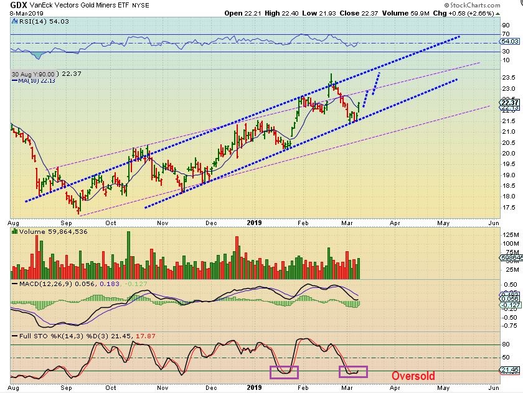Image resolution: width=523 pixels, height=393 pixels.
Task: Click the -0.75 MACD axis label
Action: pyautogui.click(x=510, y=326)
